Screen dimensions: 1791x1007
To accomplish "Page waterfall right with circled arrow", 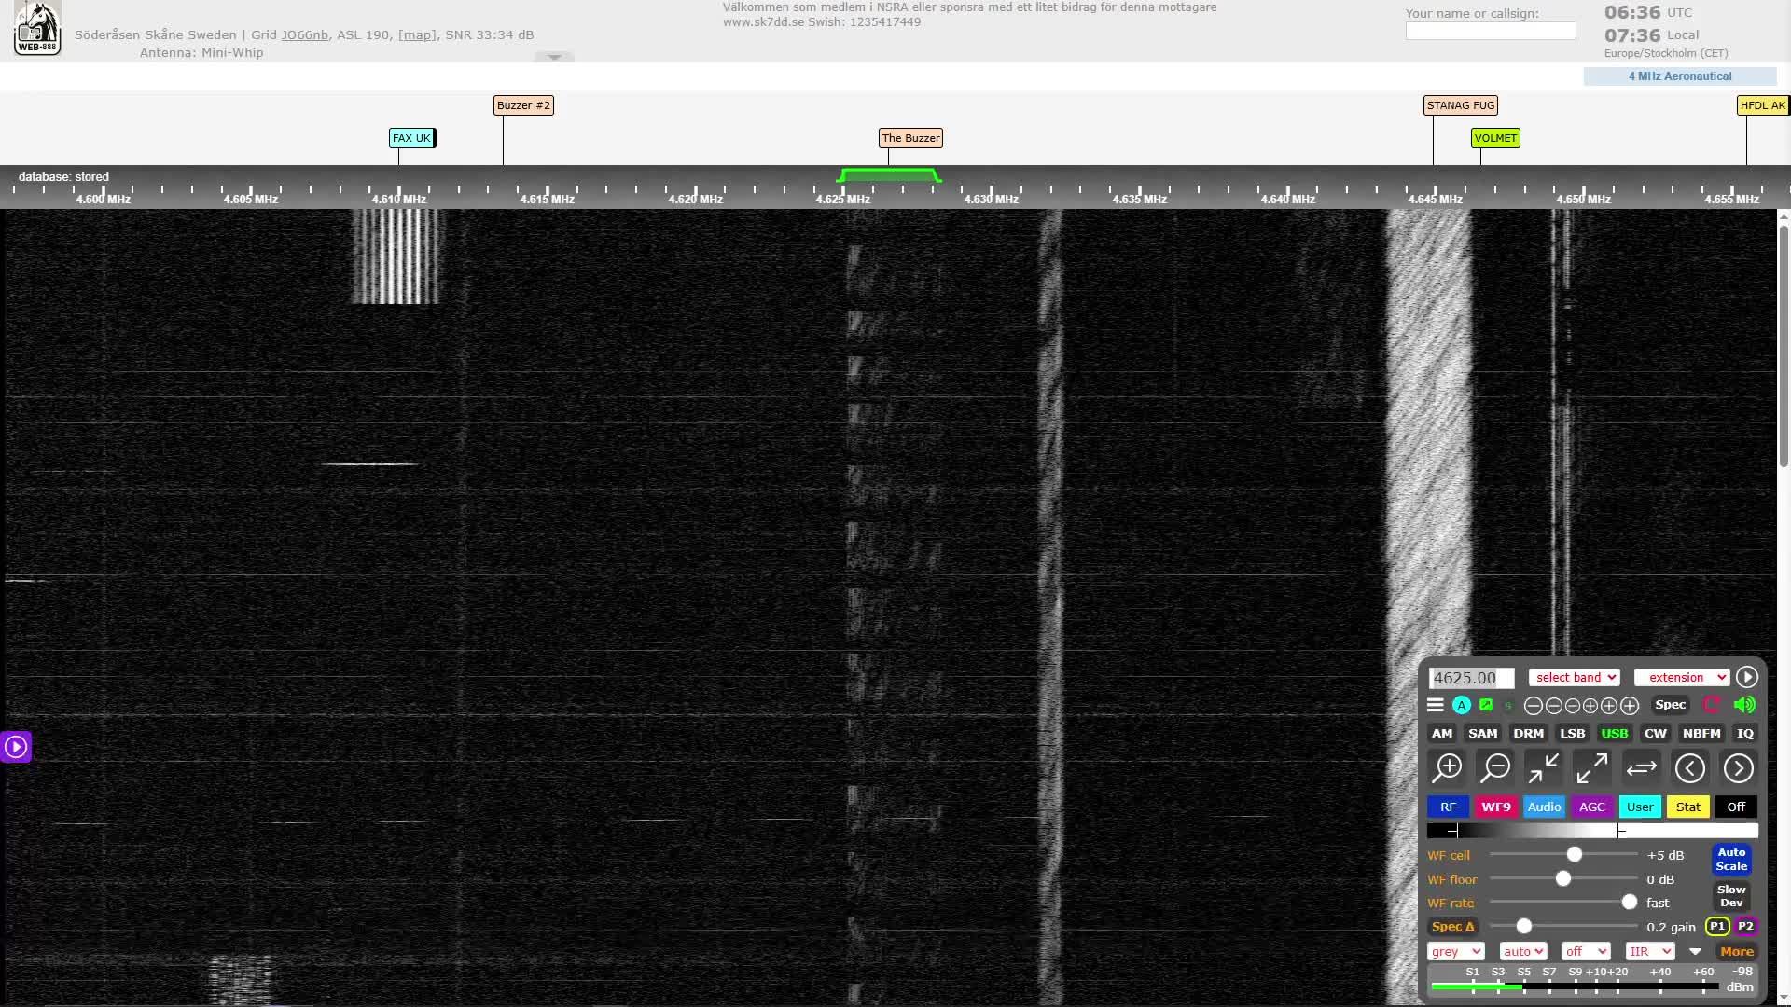I will [1738, 768].
